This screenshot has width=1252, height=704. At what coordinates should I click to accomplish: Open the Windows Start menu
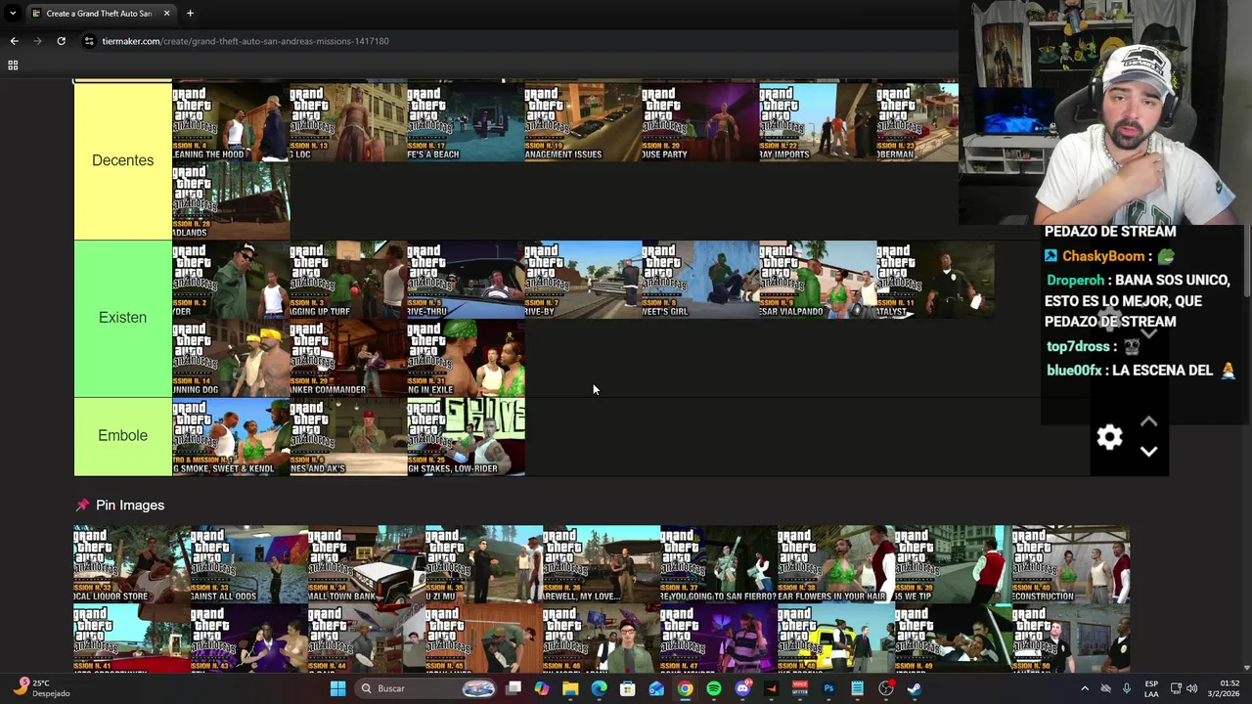click(x=337, y=688)
